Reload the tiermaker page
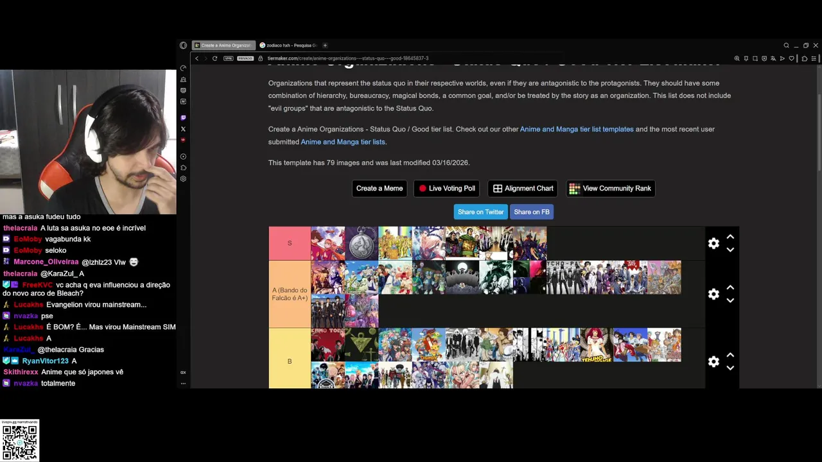This screenshot has height=462, width=822. click(214, 58)
